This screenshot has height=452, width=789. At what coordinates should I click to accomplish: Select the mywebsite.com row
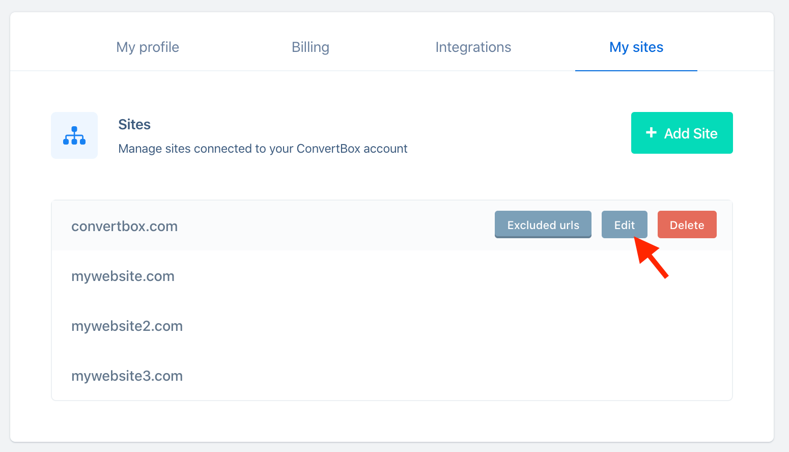click(x=392, y=276)
